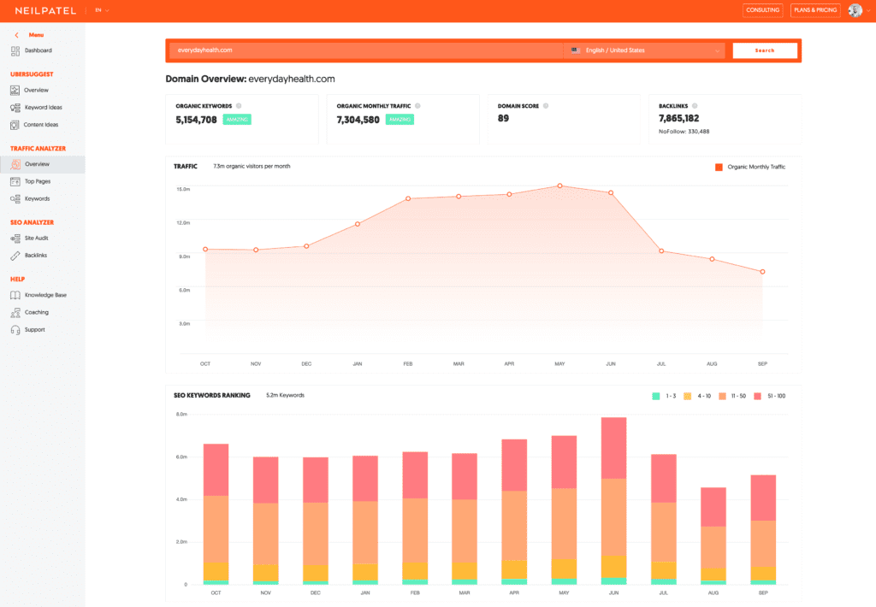The height and width of the screenshot is (607, 876).
Task: Click the Organic Keywords info icon
Action: pyautogui.click(x=239, y=105)
